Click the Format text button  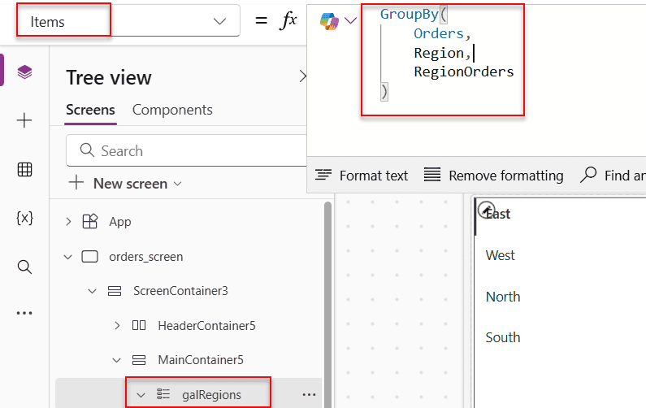tap(362, 176)
